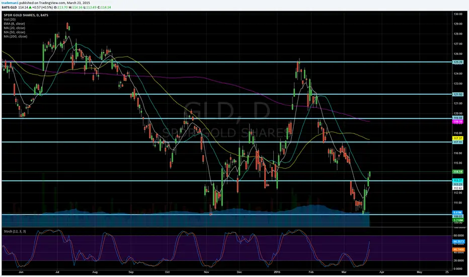This screenshot has width=469, height=277.
Task: Click the 121.92 horizontal line price label
Action: 458,94
